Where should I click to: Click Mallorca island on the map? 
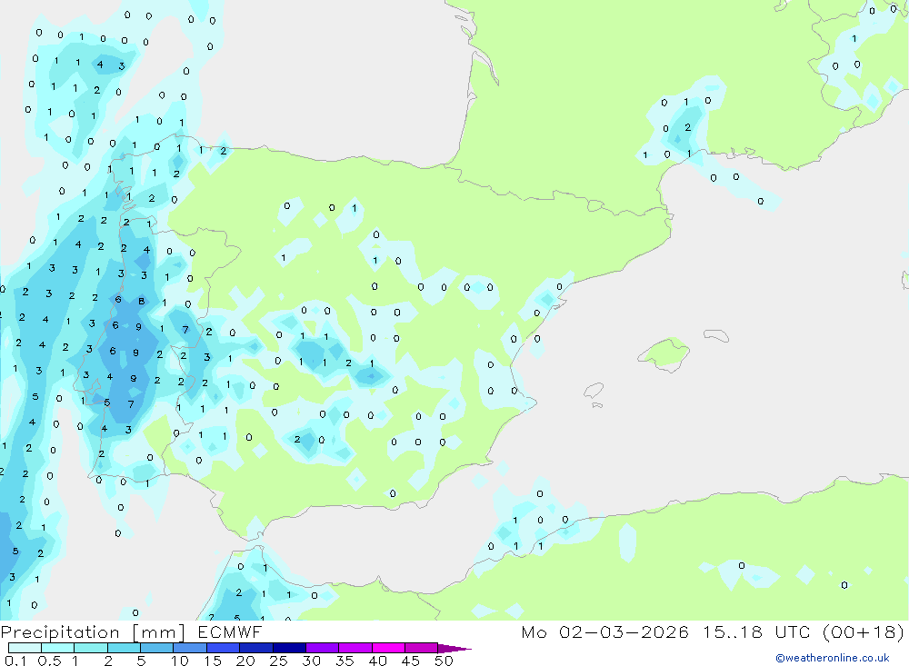click(664, 353)
